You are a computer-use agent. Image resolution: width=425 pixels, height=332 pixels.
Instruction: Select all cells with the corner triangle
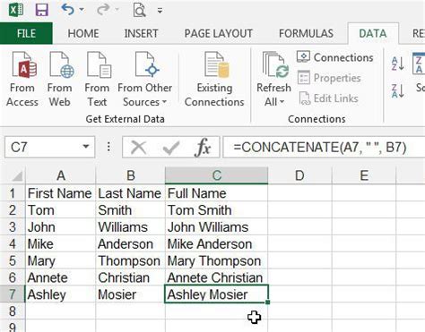click(17, 175)
